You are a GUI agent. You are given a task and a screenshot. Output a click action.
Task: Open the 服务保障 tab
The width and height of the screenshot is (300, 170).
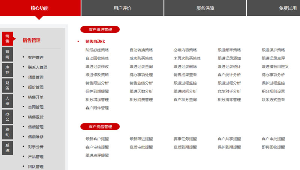[205, 8]
